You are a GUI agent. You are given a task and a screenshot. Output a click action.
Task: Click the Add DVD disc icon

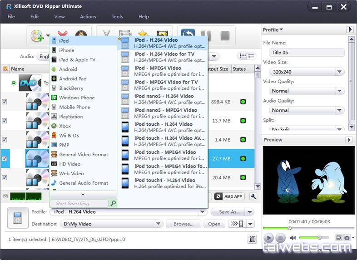point(36,36)
